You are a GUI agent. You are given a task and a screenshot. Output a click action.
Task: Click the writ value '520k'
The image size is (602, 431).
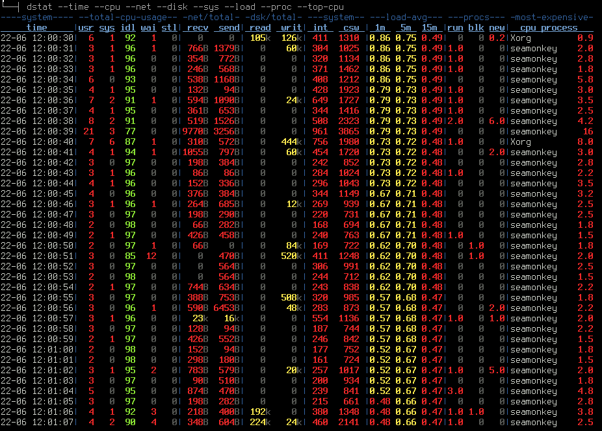(x=291, y=256)
